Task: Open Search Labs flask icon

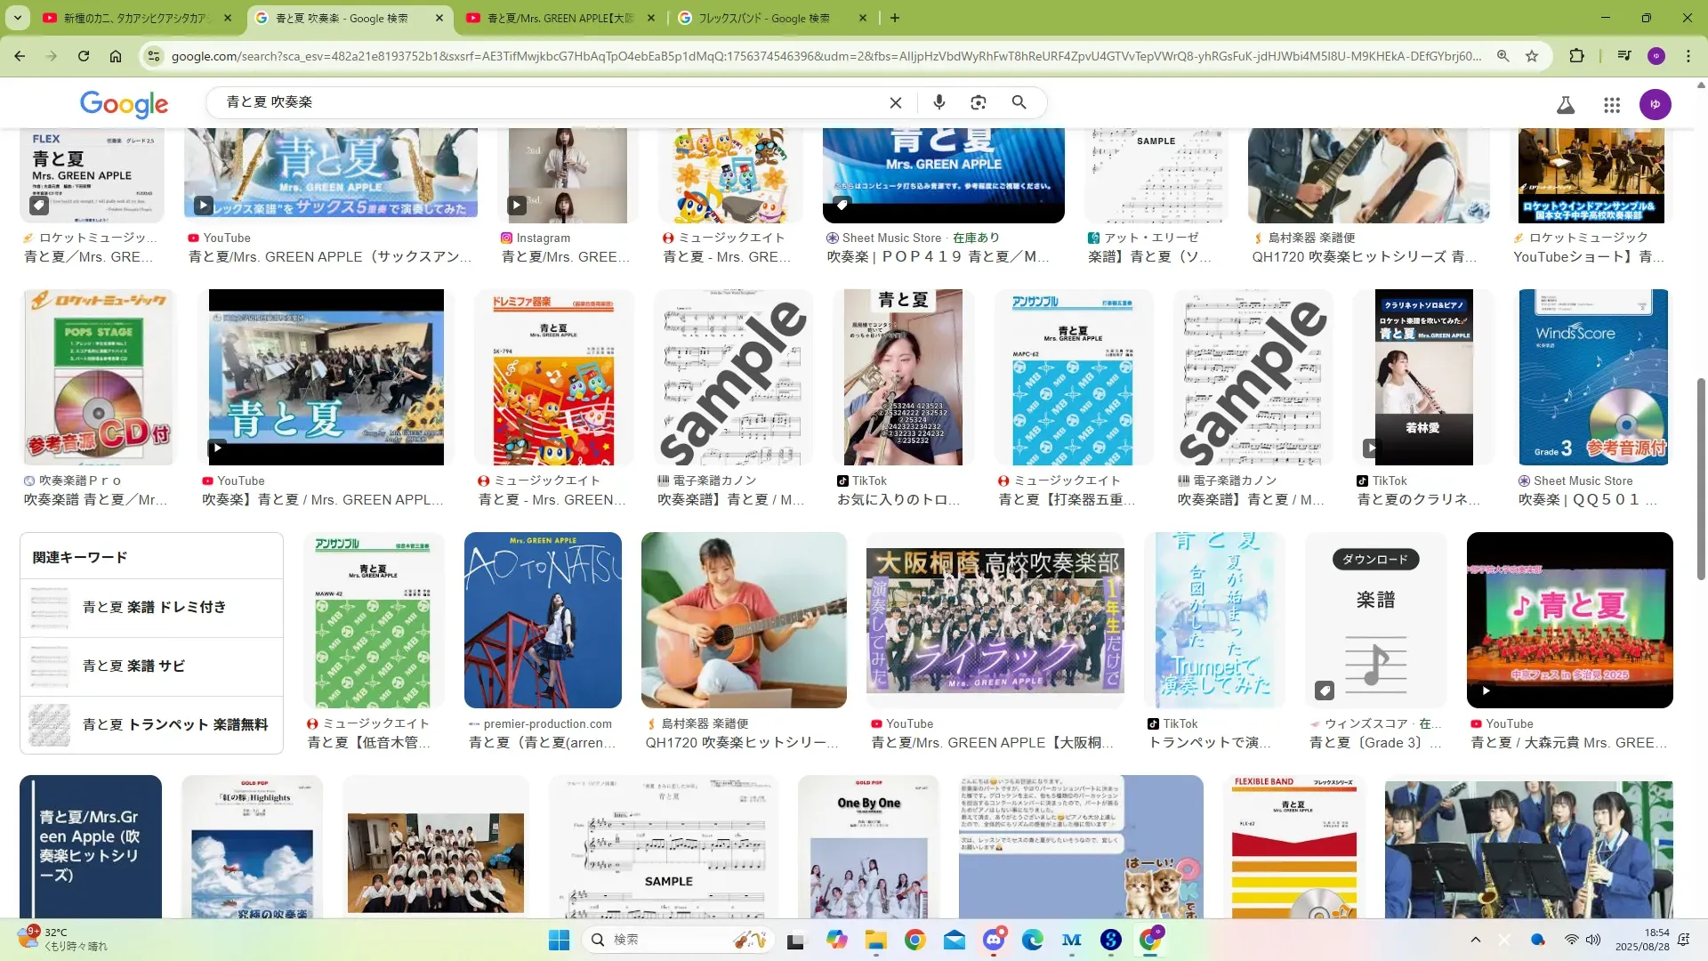Action: (x=1566, y=105)
